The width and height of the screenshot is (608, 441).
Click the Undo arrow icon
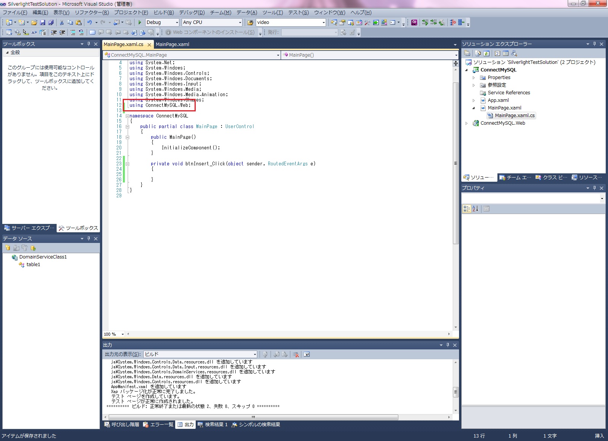point(89,22)
